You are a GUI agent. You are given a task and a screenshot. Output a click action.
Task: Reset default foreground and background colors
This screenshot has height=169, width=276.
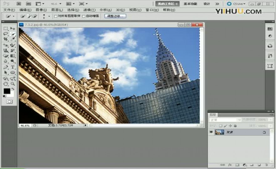pos(4,96)
